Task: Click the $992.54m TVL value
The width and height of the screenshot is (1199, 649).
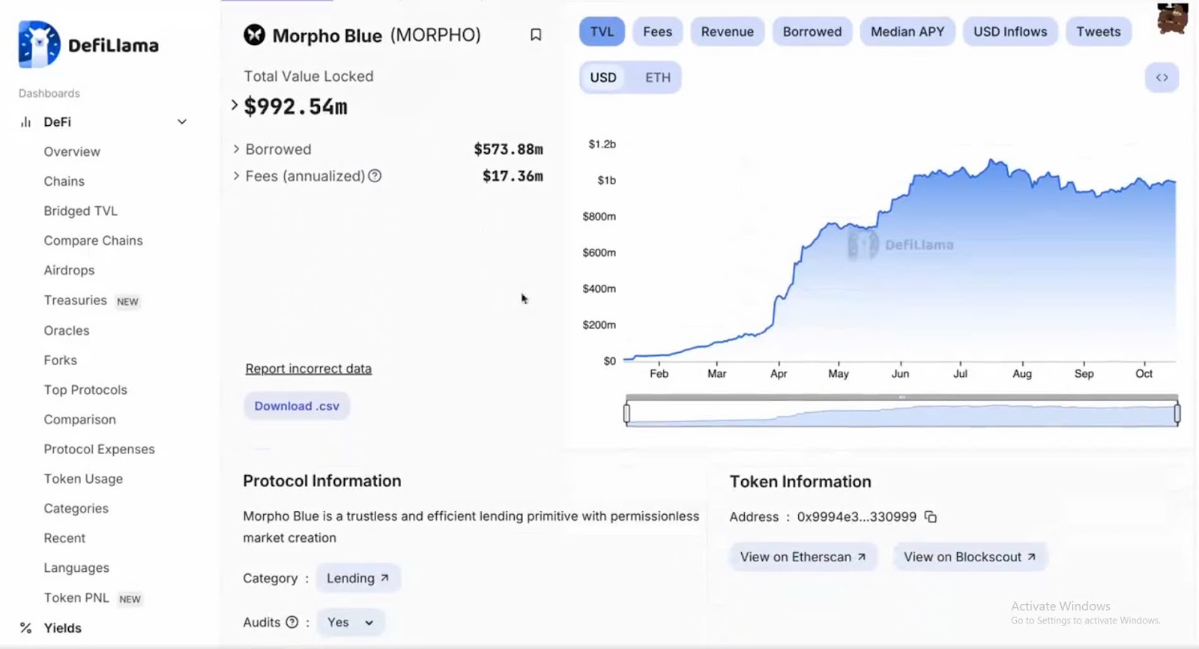Action: point(296,106)
